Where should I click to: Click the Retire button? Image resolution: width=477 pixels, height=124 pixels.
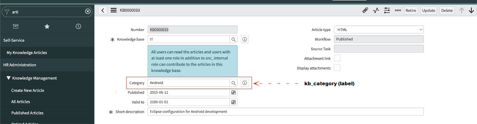[x=411, y=10]
